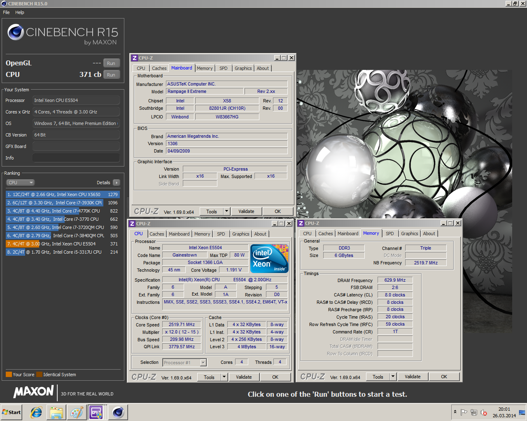Click the GFX Board field

point(76,146)
